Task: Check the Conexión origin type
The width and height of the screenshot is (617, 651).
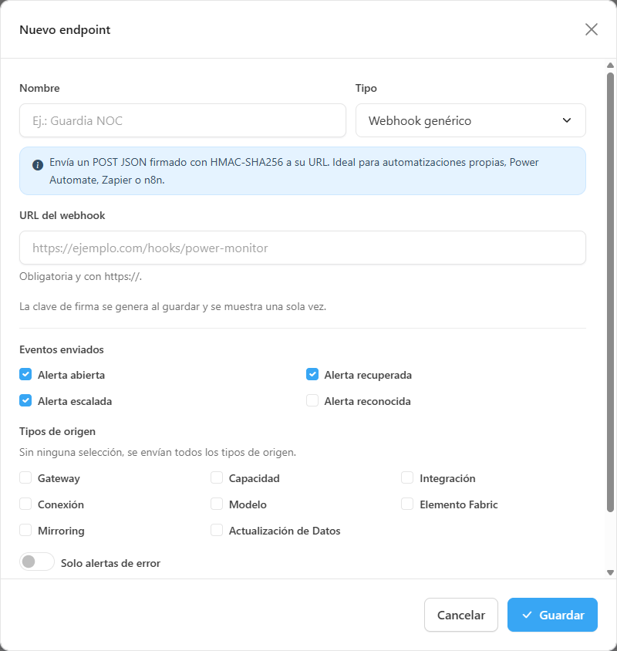Action: [25, 504]
